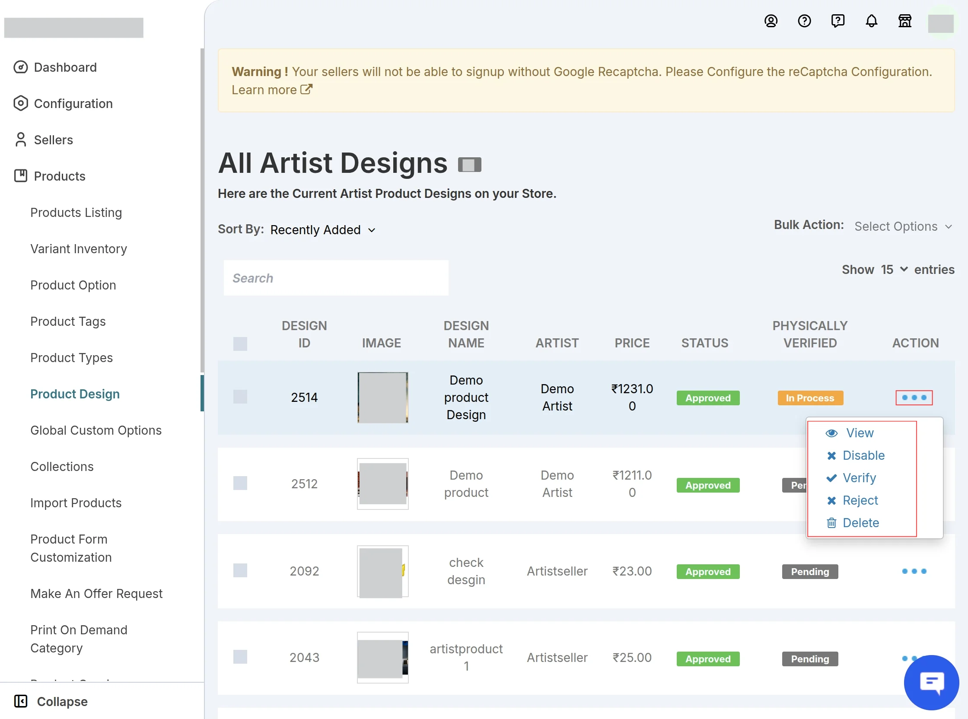Open the feedback chat question icon
Screen dimensions: 968x719
point(837,21)
